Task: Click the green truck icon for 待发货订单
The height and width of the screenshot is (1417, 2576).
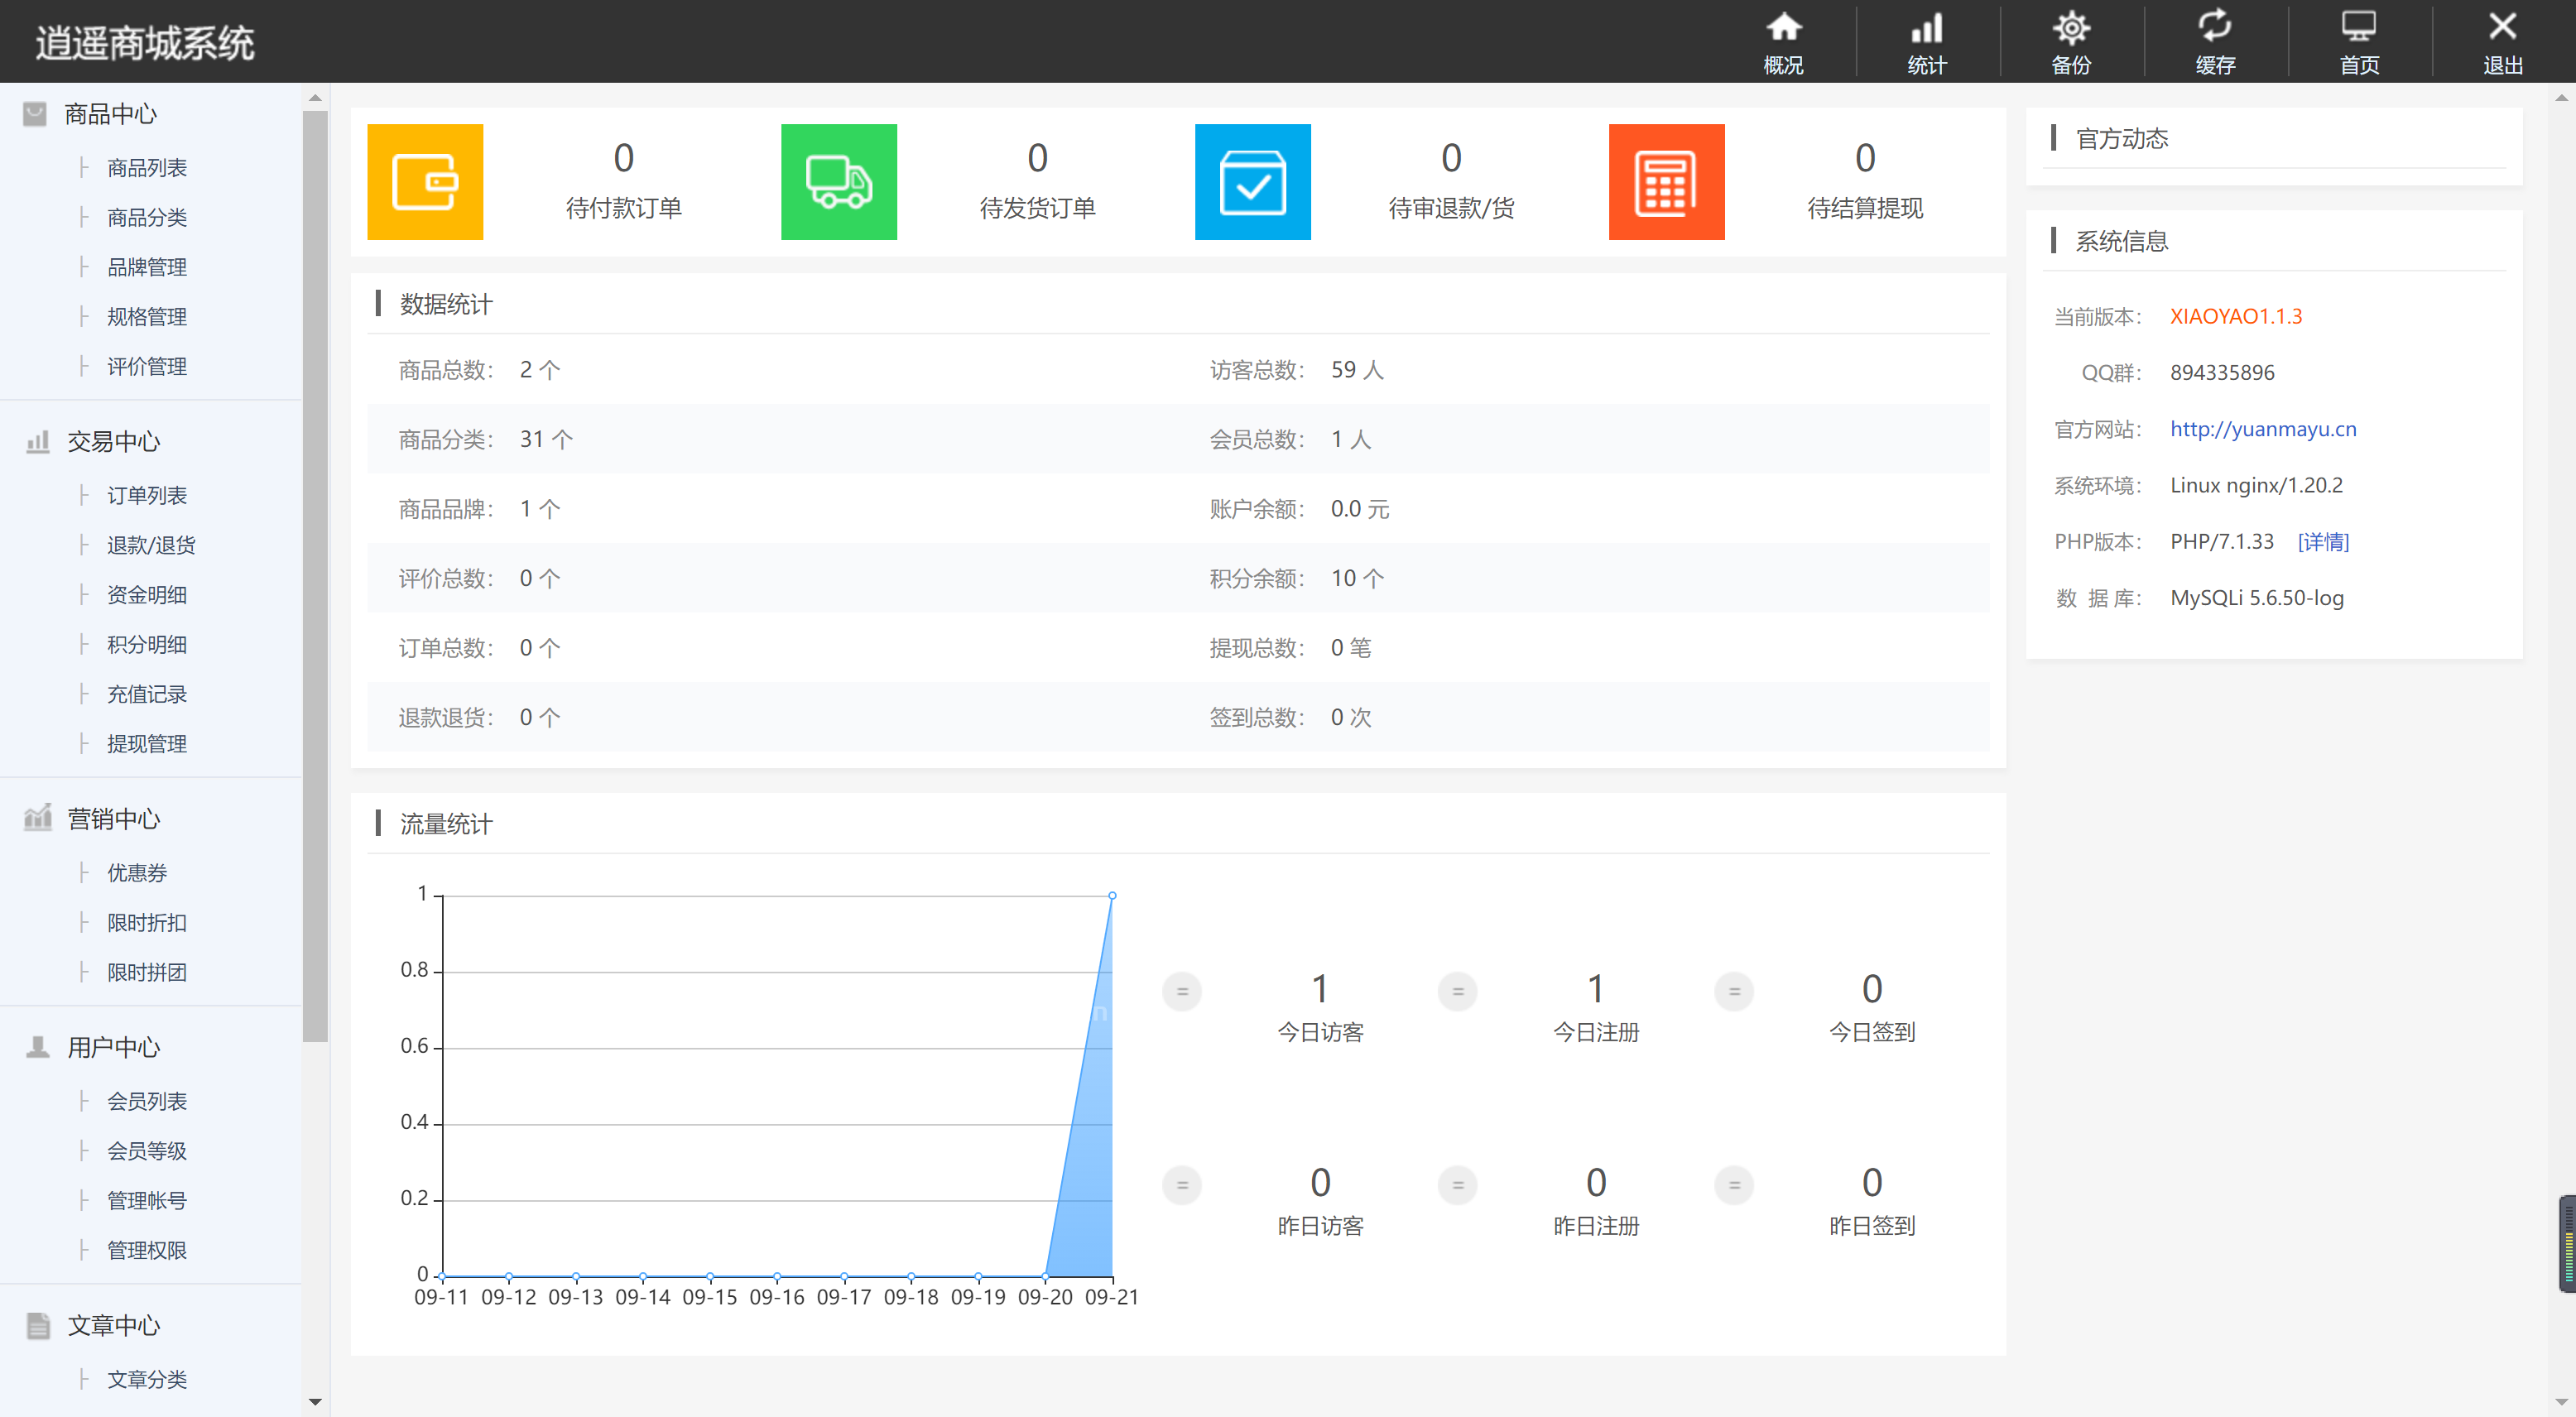Action: (x=838, y=181)
